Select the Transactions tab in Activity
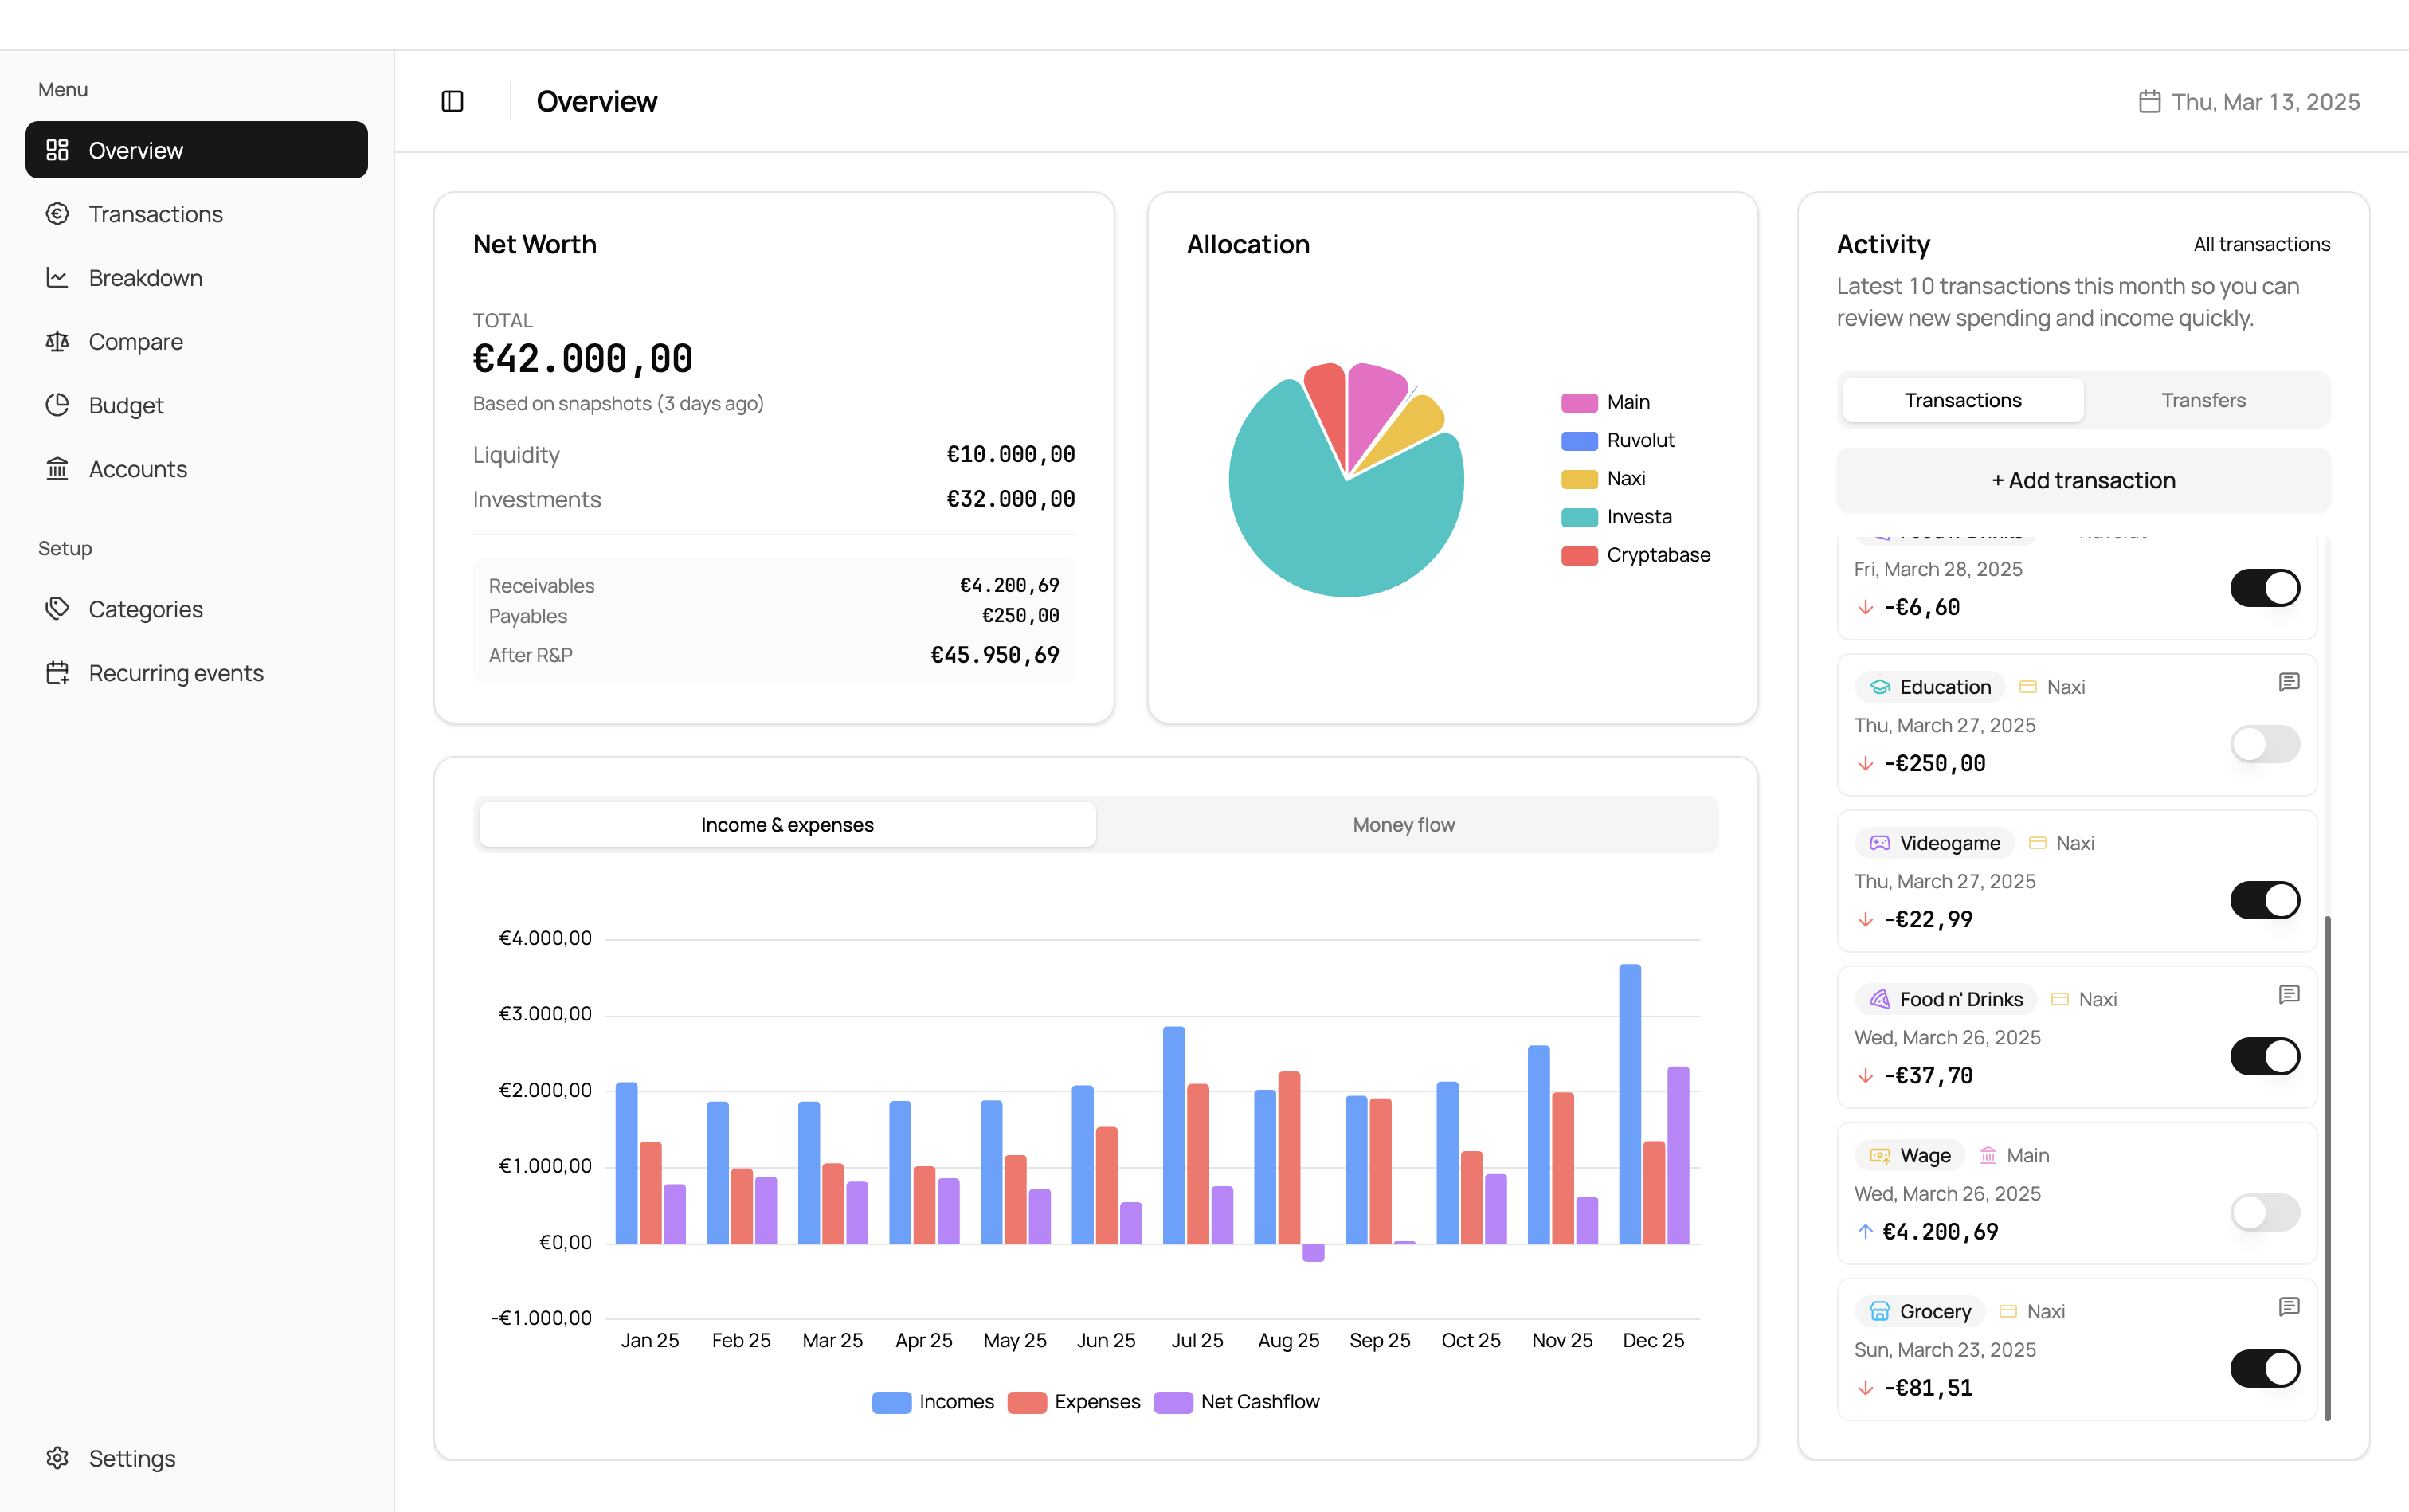Screen dimensions: 2409x1512 [1963, 400]
